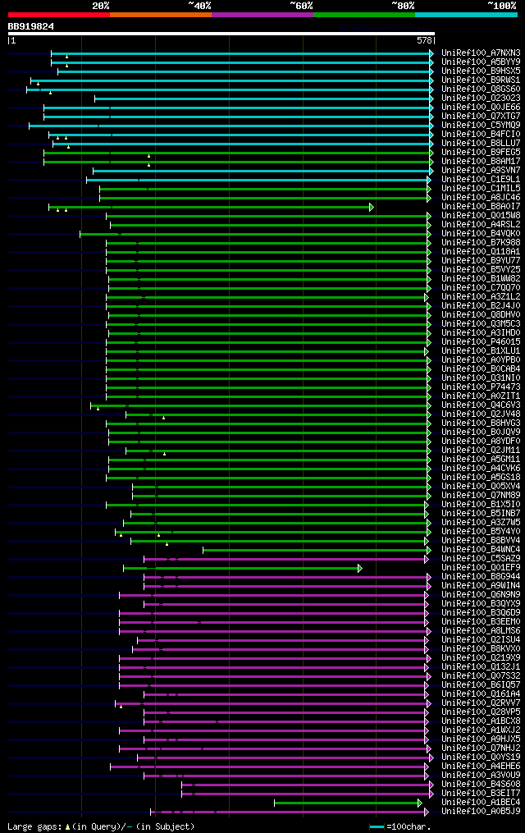525x833 pixels.
Task: Select the UniRef100_Q2ISU4 label
Action: [481, 640]
